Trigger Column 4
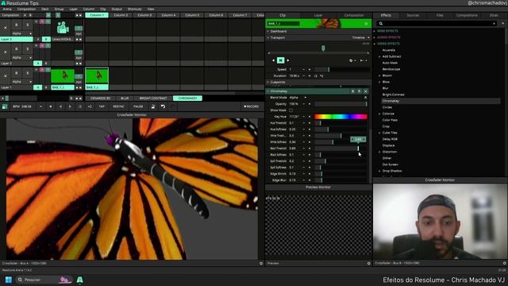 (168, 15)
